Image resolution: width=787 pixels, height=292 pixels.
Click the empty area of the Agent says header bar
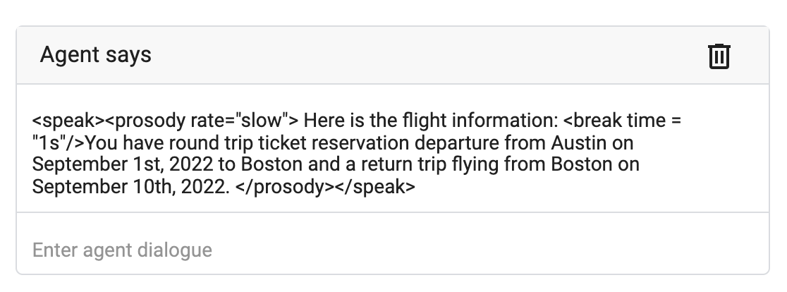click(427, 55)
